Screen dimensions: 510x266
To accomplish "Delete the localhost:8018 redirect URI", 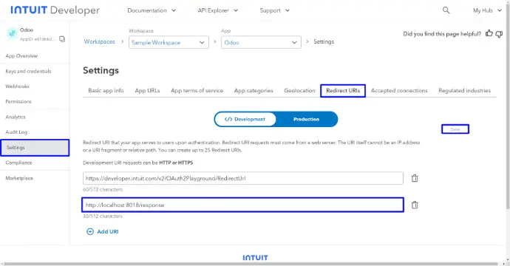I will (x=415, y=205).
